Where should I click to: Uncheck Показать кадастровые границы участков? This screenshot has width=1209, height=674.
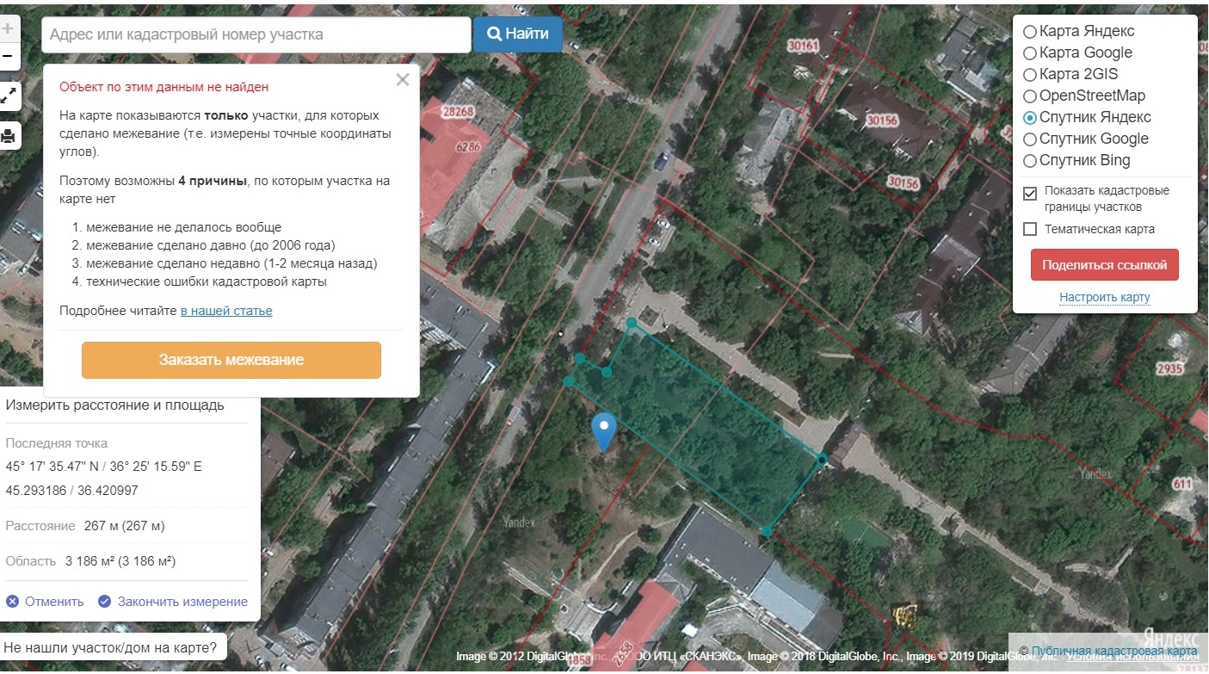point(1030,193)
